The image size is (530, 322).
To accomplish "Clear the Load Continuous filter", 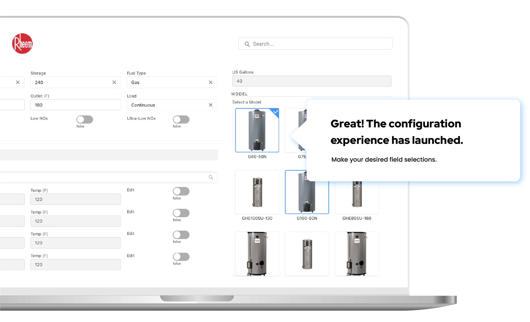I will coord(211,105).
